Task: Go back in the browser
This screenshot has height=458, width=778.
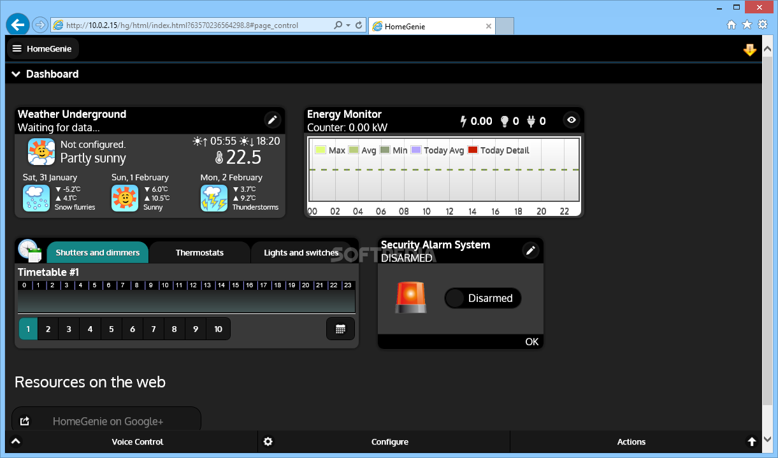Action: (18, 25)
